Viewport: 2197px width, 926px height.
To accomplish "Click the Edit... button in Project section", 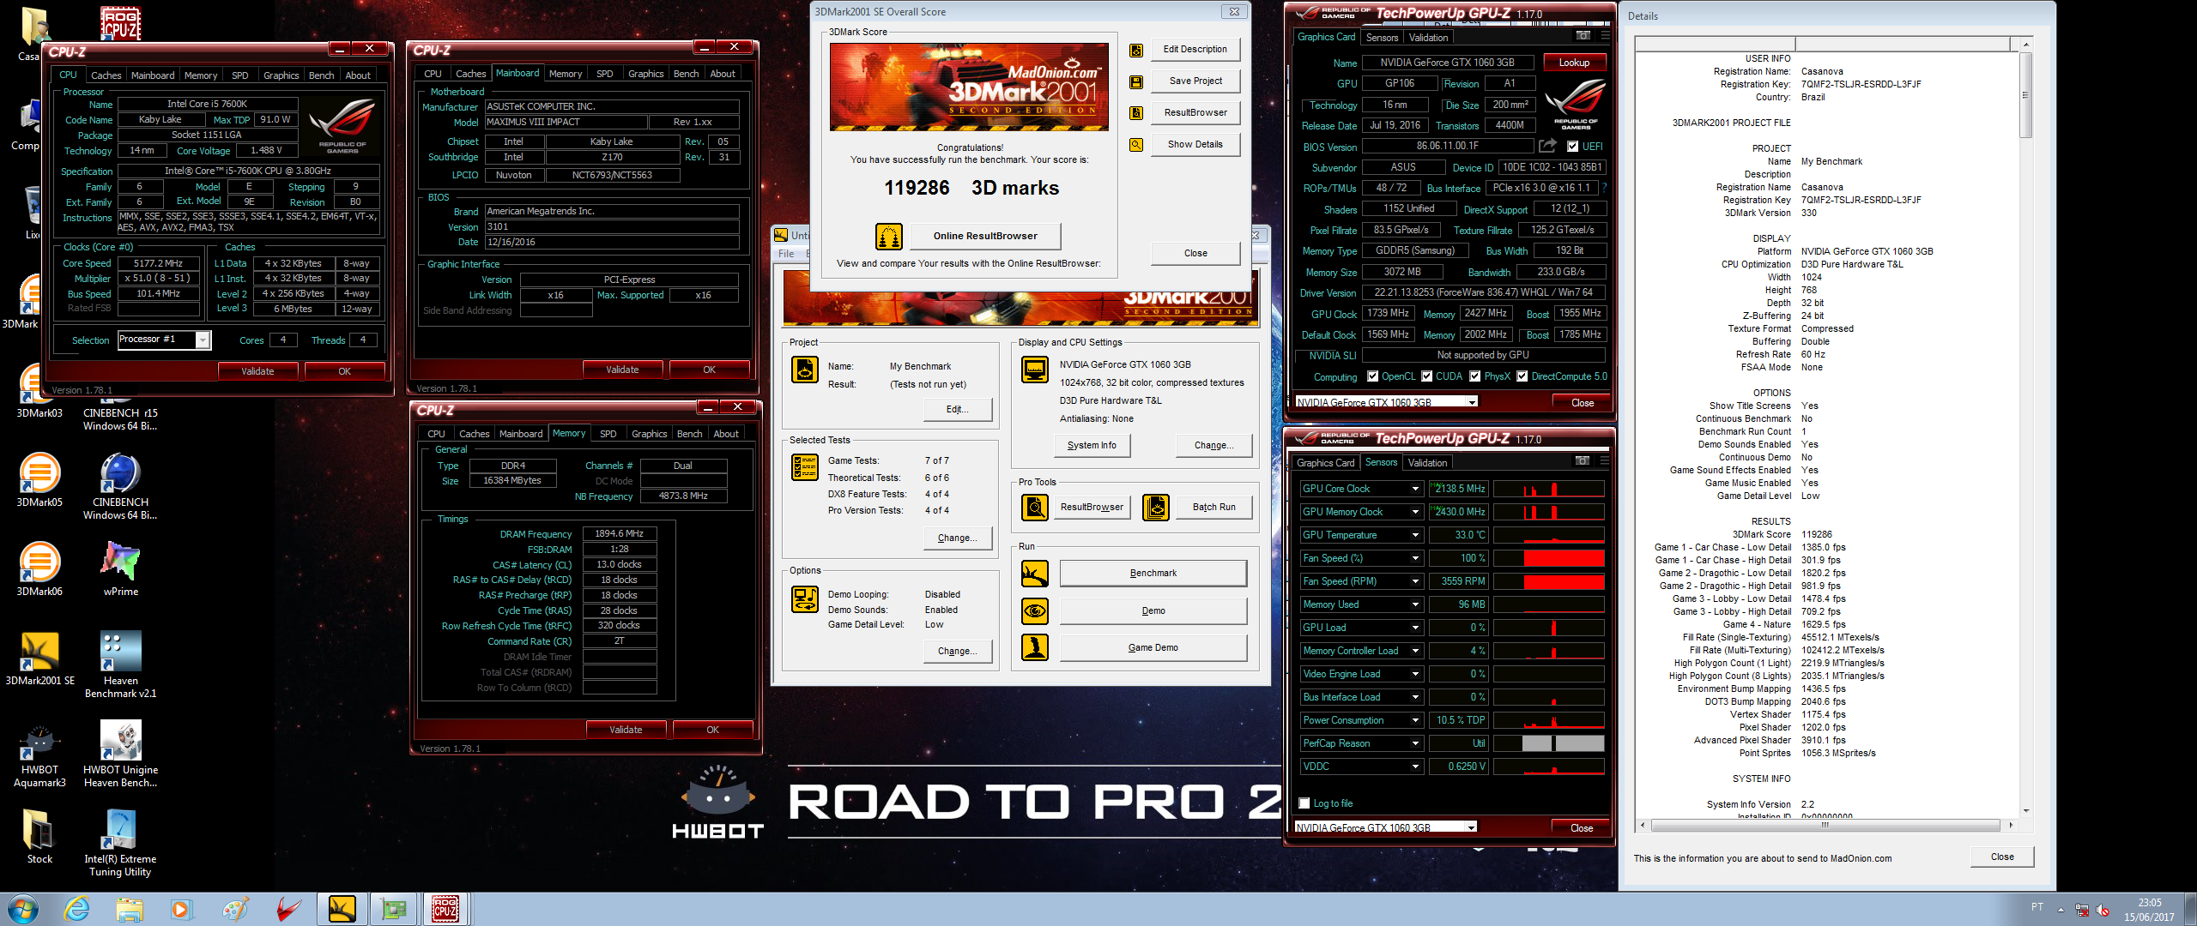I will click(x=958, y=409).
